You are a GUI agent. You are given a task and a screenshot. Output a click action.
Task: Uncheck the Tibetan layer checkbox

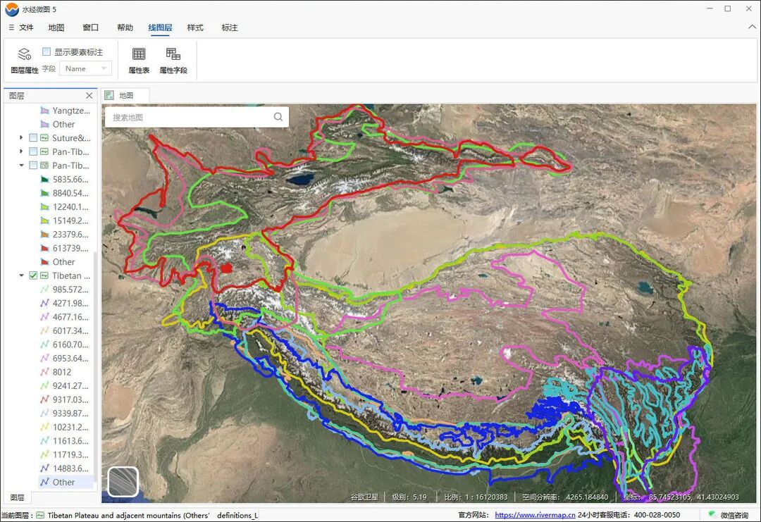click(x=33, y=275)
